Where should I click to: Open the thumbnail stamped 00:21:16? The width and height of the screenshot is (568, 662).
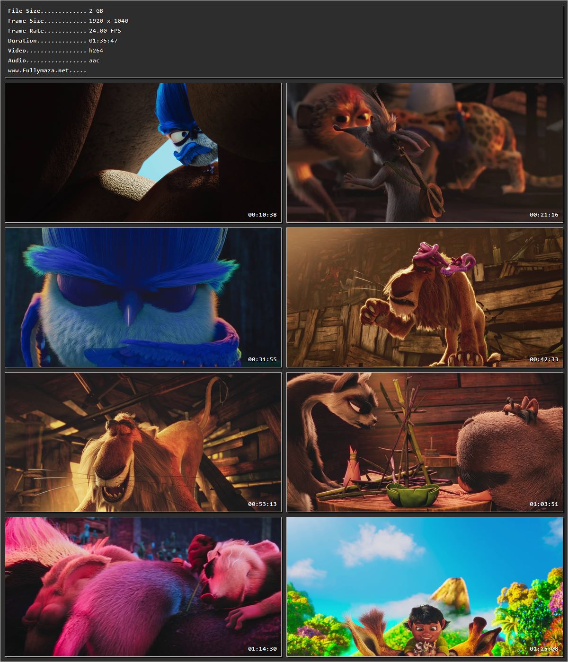[425, 153]
